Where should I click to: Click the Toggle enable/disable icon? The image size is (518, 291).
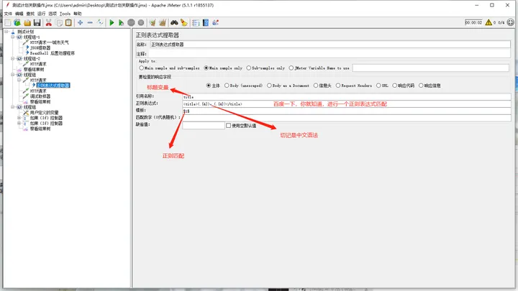[x=100, y=22]
